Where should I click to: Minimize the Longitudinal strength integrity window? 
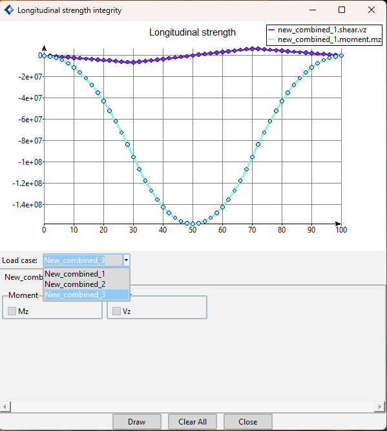(x=313, y=10)
